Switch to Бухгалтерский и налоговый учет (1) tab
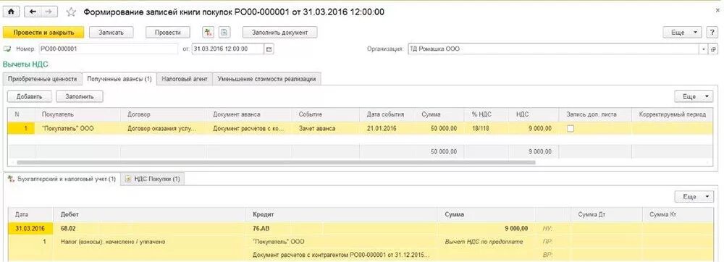This screenshot has height=262, width=724. (62, 179)
